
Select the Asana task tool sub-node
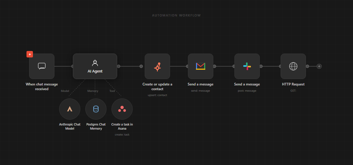[122, 109]
